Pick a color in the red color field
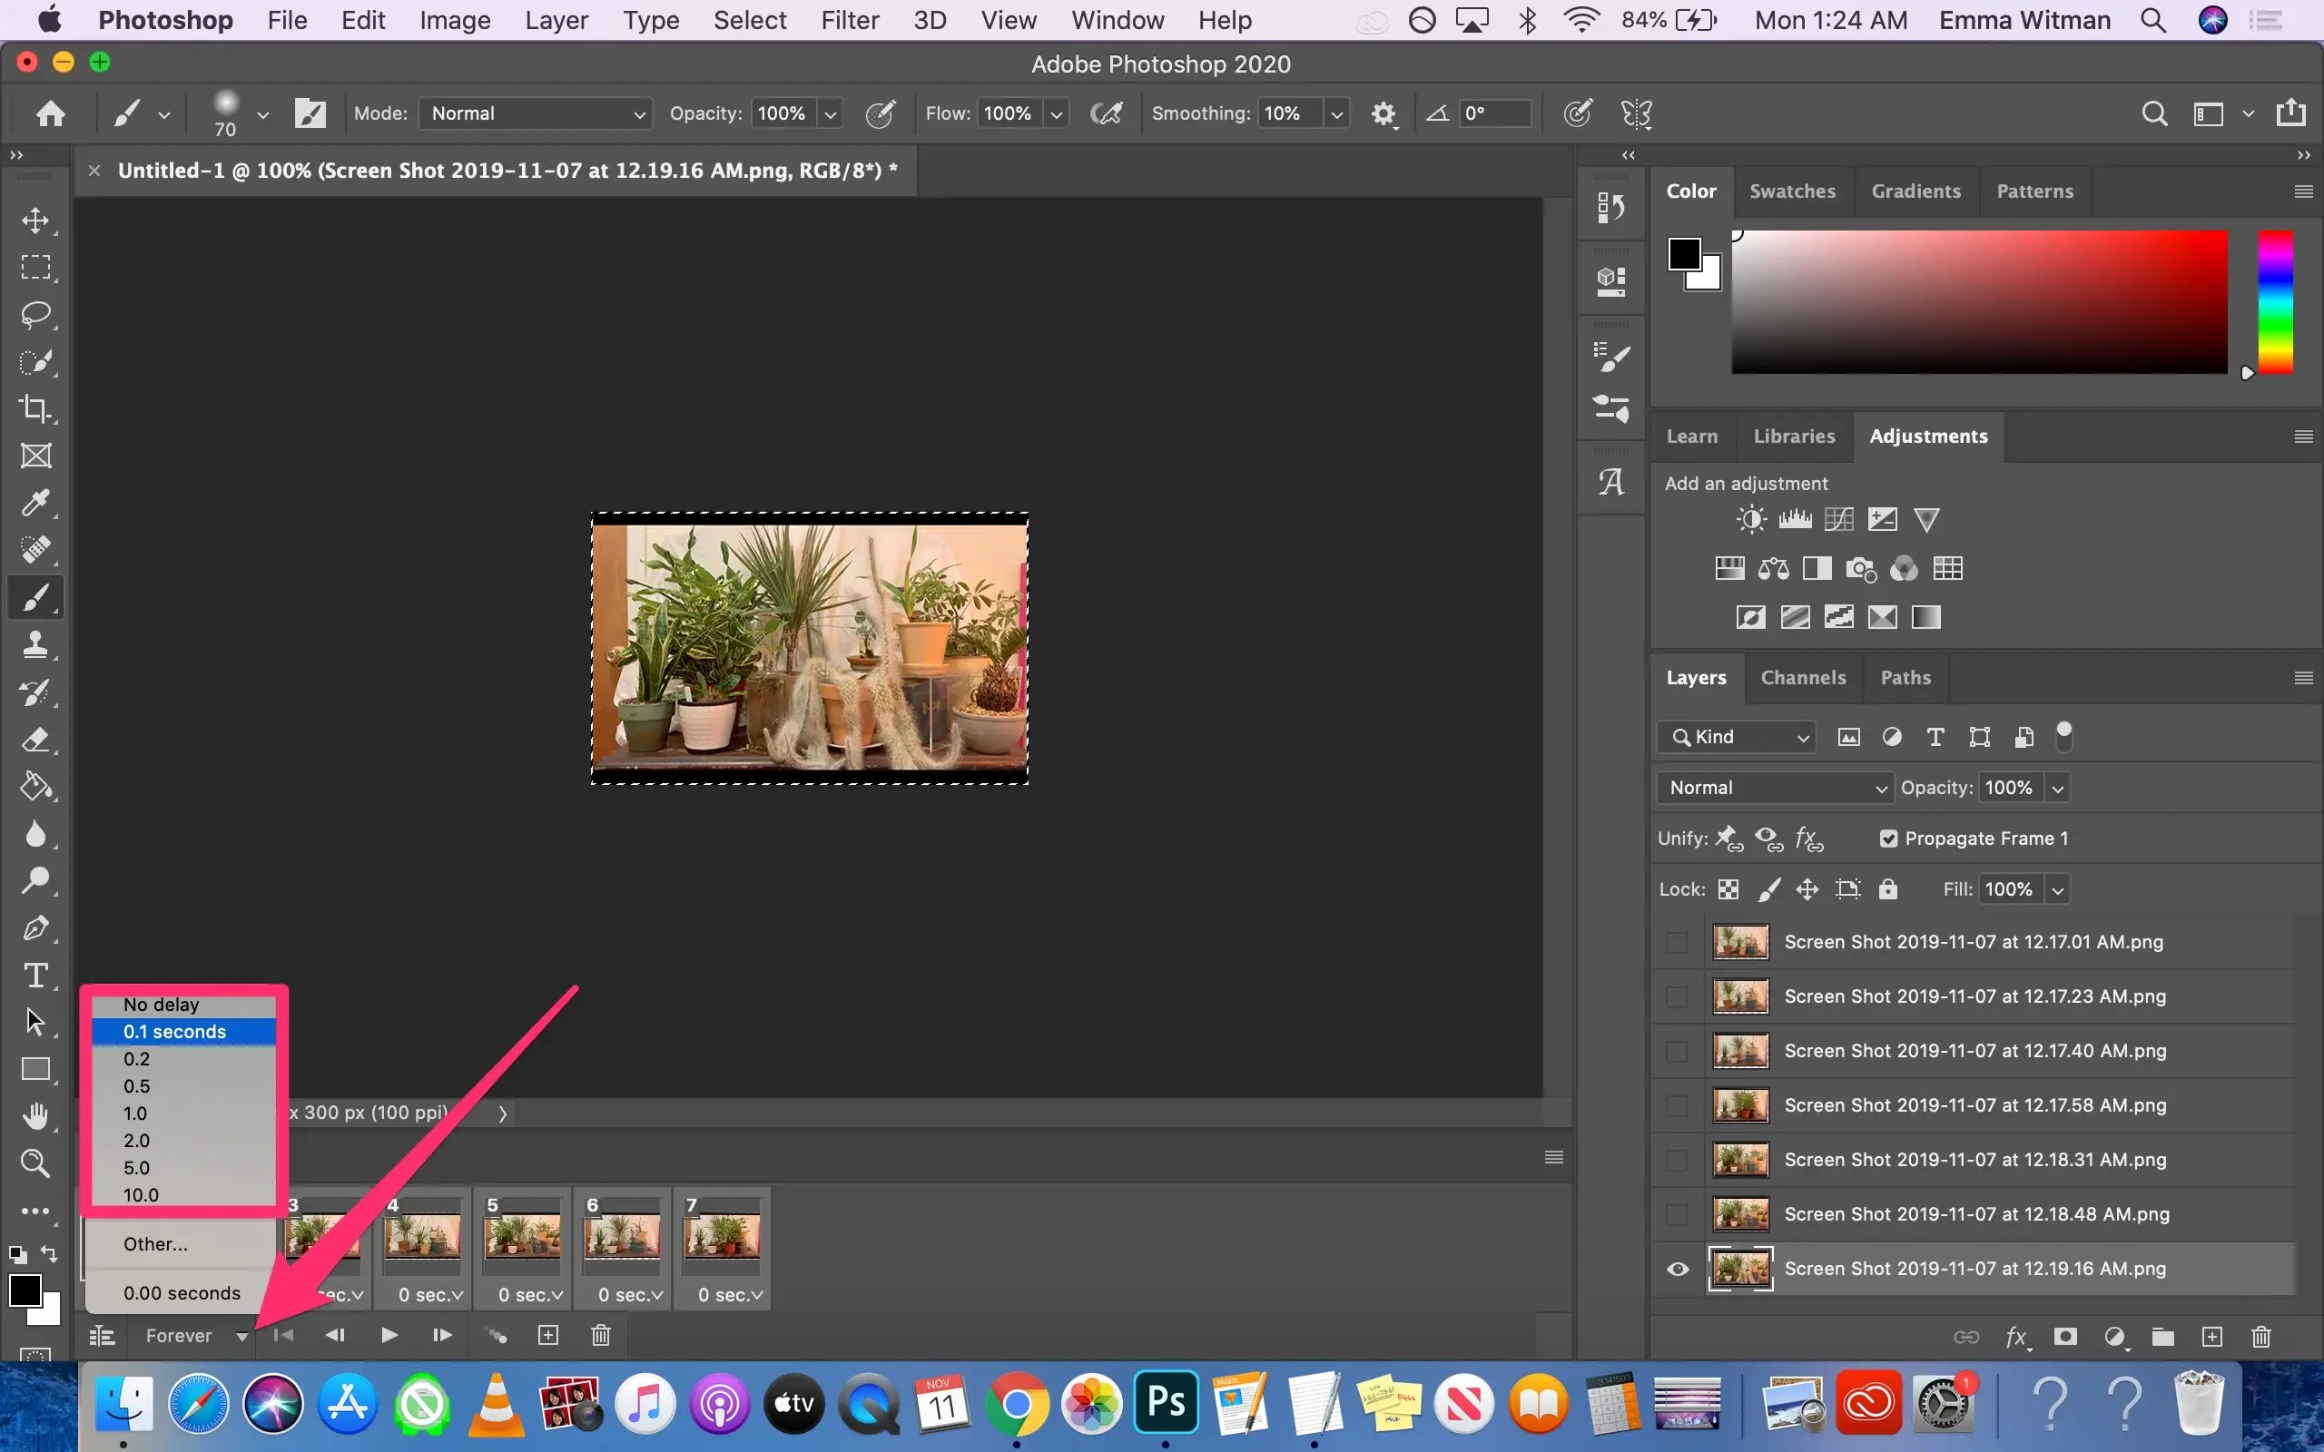 [1979, 301]
